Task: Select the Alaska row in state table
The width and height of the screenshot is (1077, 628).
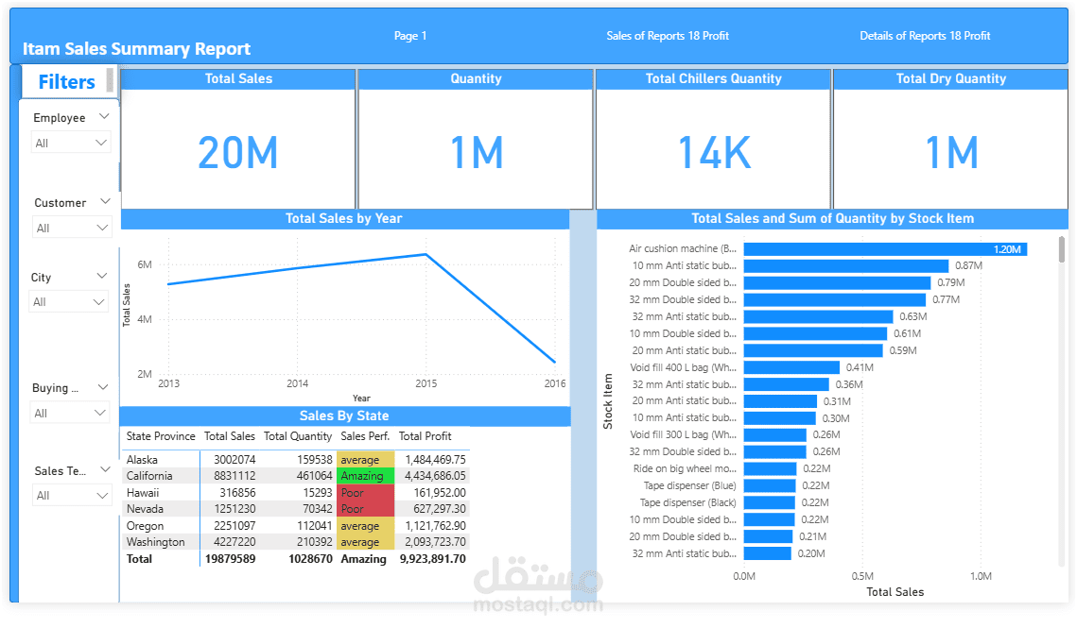Action: coord(296,460)
